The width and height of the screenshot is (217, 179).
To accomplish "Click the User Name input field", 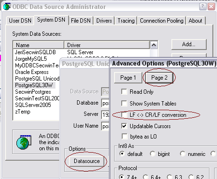I will point(105,126).
